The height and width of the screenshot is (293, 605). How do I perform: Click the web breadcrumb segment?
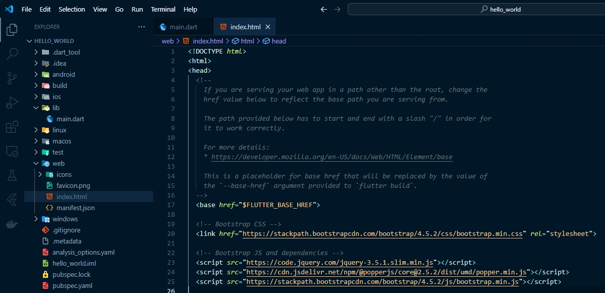click(167, 41)
